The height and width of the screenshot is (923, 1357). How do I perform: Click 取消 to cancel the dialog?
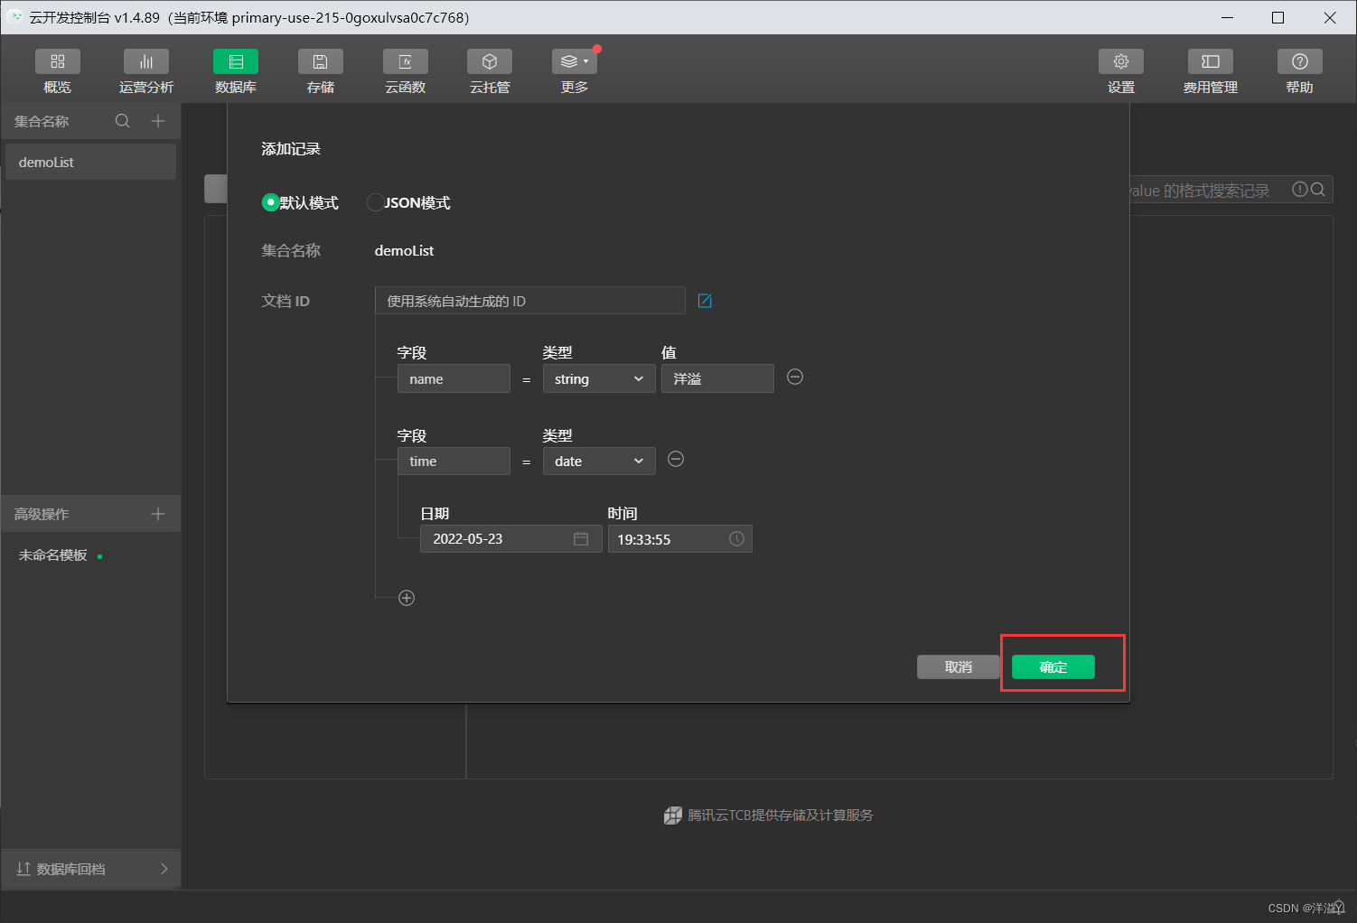click(959, 667)
